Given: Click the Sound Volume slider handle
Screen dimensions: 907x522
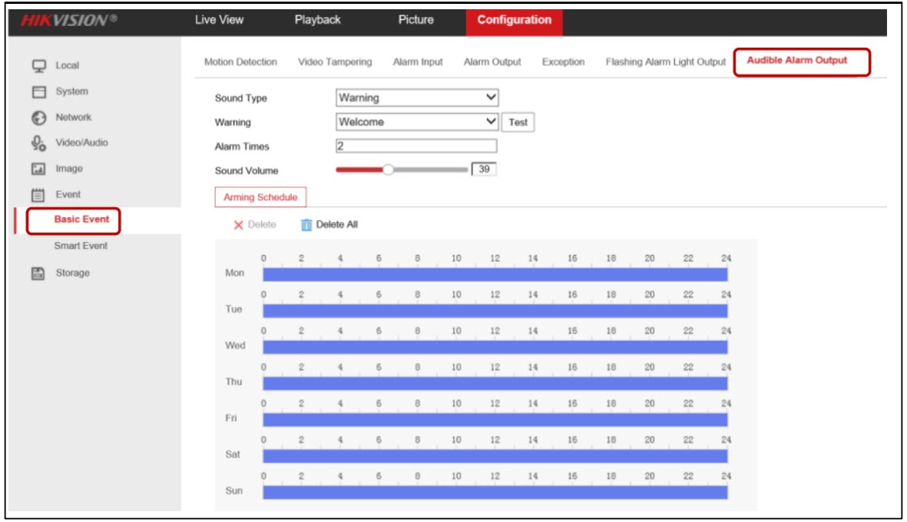Looking at the screenshot, I should click(x=388, y=170).
